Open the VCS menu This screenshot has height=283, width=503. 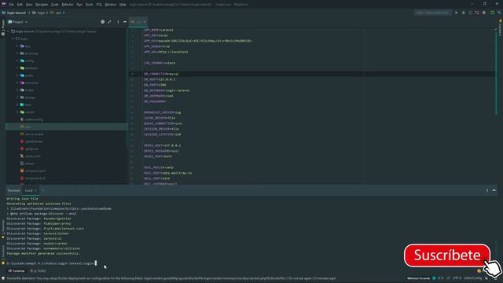click(99, 5)
